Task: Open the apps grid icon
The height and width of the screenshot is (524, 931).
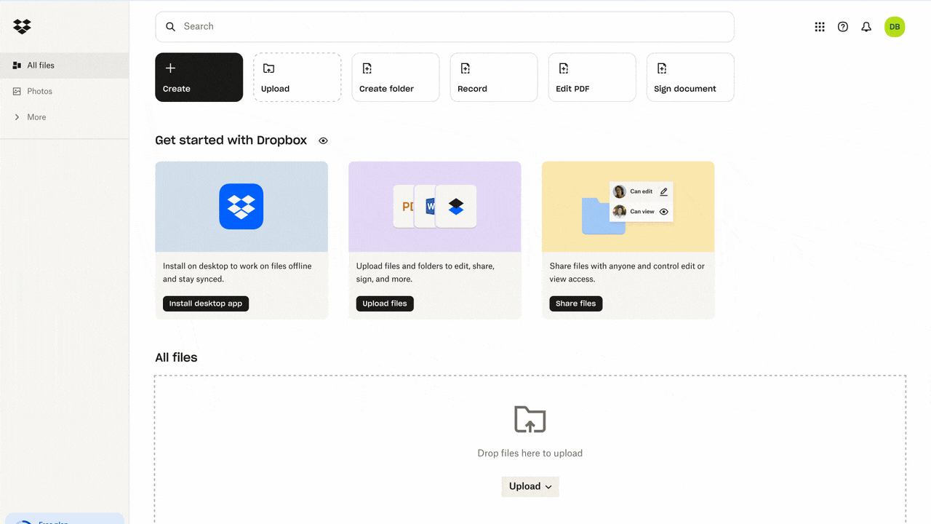Action: (x=820, y=27)
